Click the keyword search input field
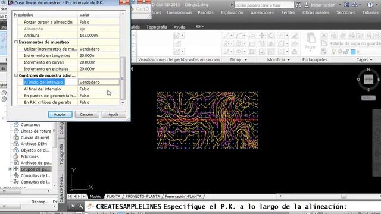381x214 pixels. (264, 5)
